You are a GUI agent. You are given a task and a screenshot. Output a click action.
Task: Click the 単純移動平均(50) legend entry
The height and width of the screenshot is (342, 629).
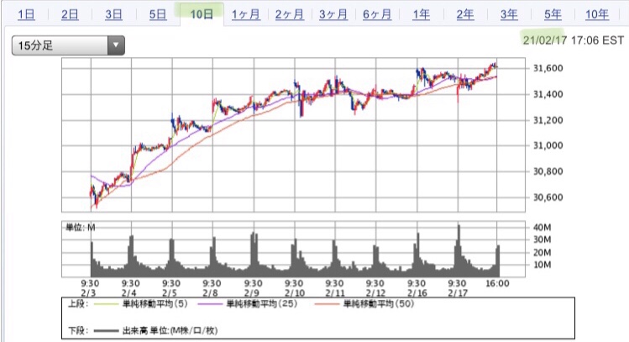(x=378, y=304)
